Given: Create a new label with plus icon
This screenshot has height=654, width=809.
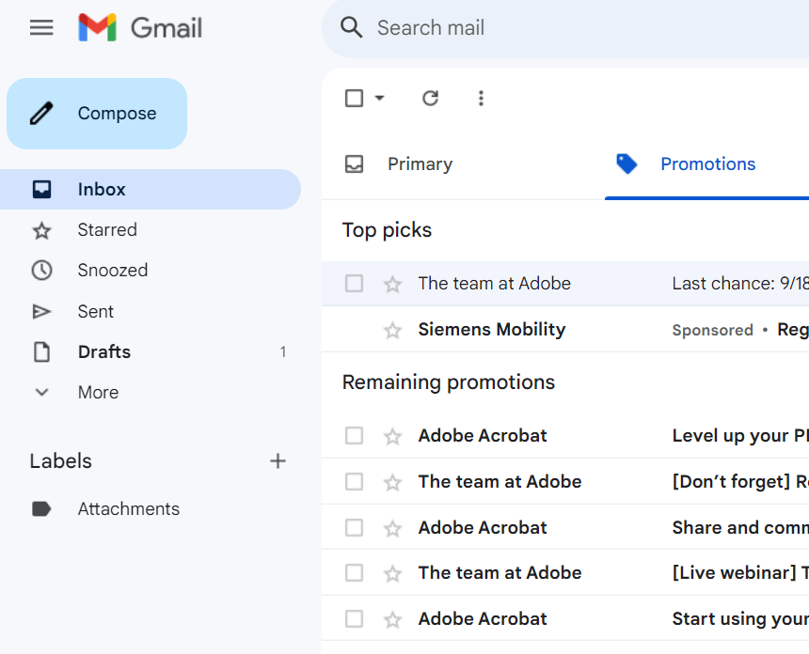Looking at the screenshot, I should pos(278,460).
